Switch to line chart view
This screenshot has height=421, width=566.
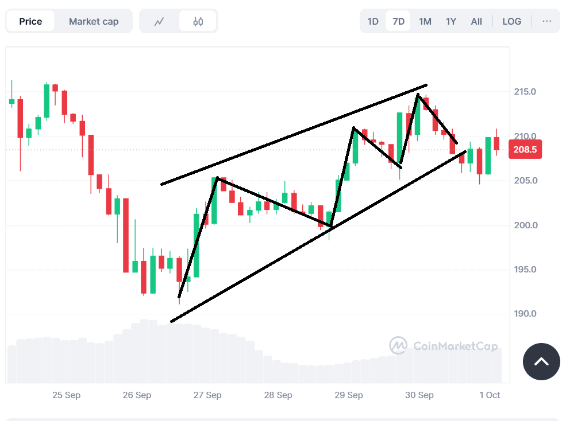[x=159, y=22]
